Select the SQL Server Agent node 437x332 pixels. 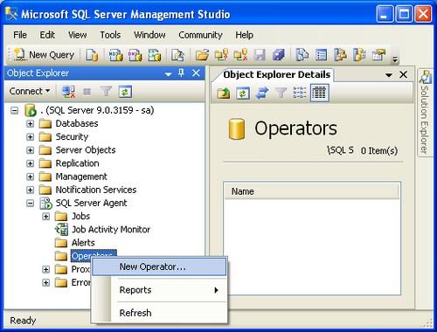coord(91,203)
